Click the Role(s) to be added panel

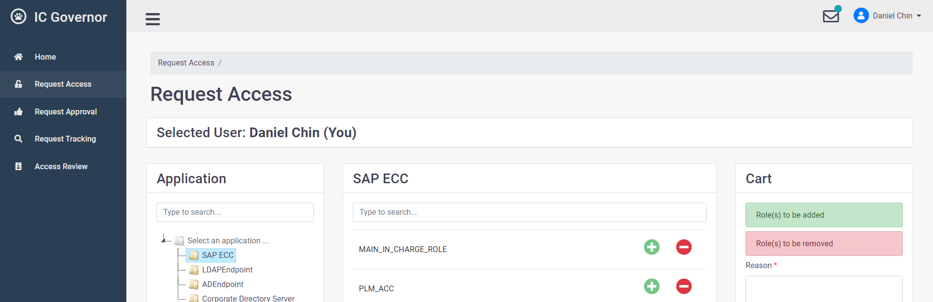824,215
